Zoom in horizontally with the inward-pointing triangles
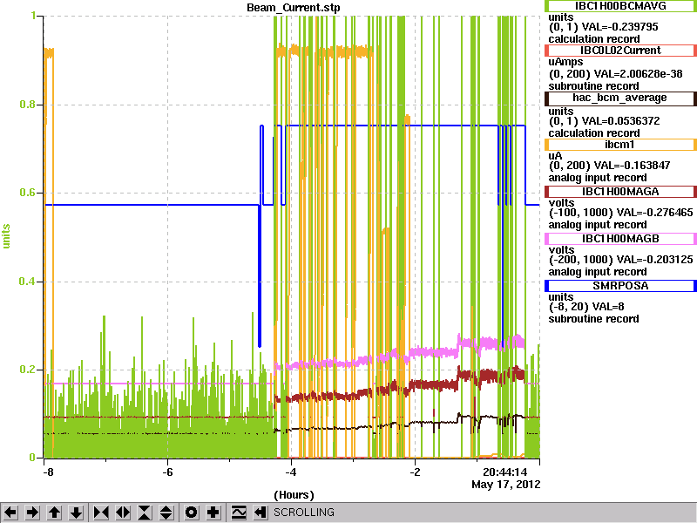This screenshot has width=697, height=523. pos(101,513)
